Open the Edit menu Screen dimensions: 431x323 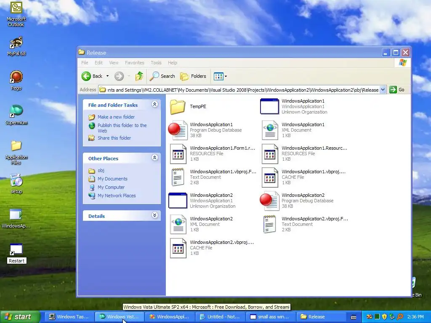coord(98,63)
